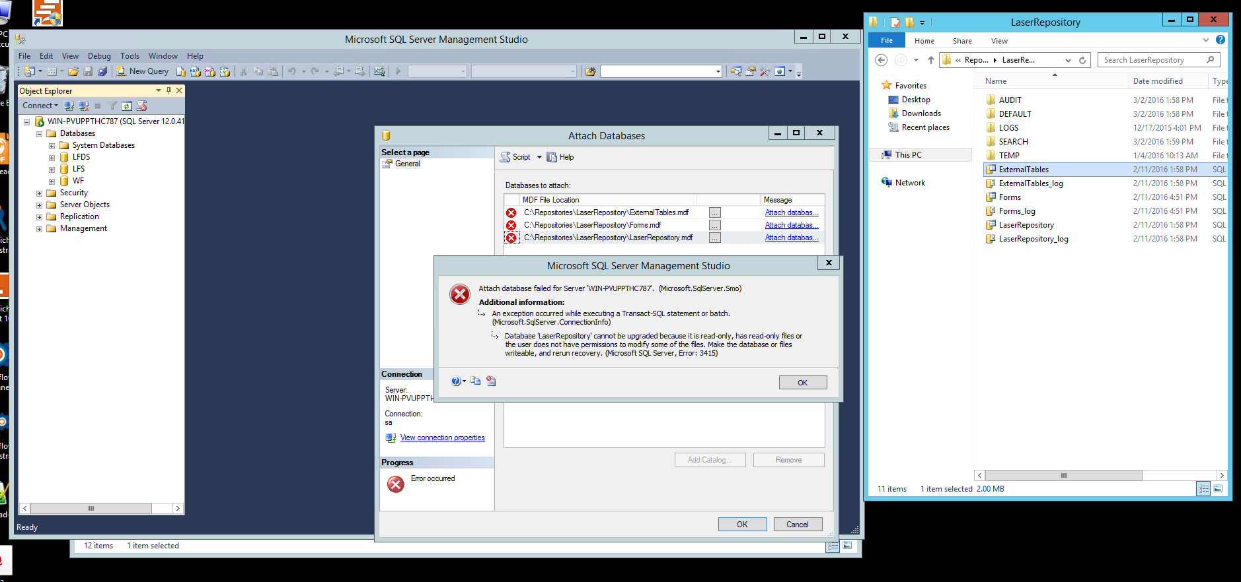Click OK in the error message dialog

[803, 383]
